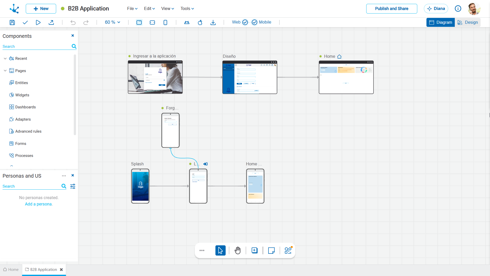Open the 60 % zoom dropdown

click(x=112, y=22)
